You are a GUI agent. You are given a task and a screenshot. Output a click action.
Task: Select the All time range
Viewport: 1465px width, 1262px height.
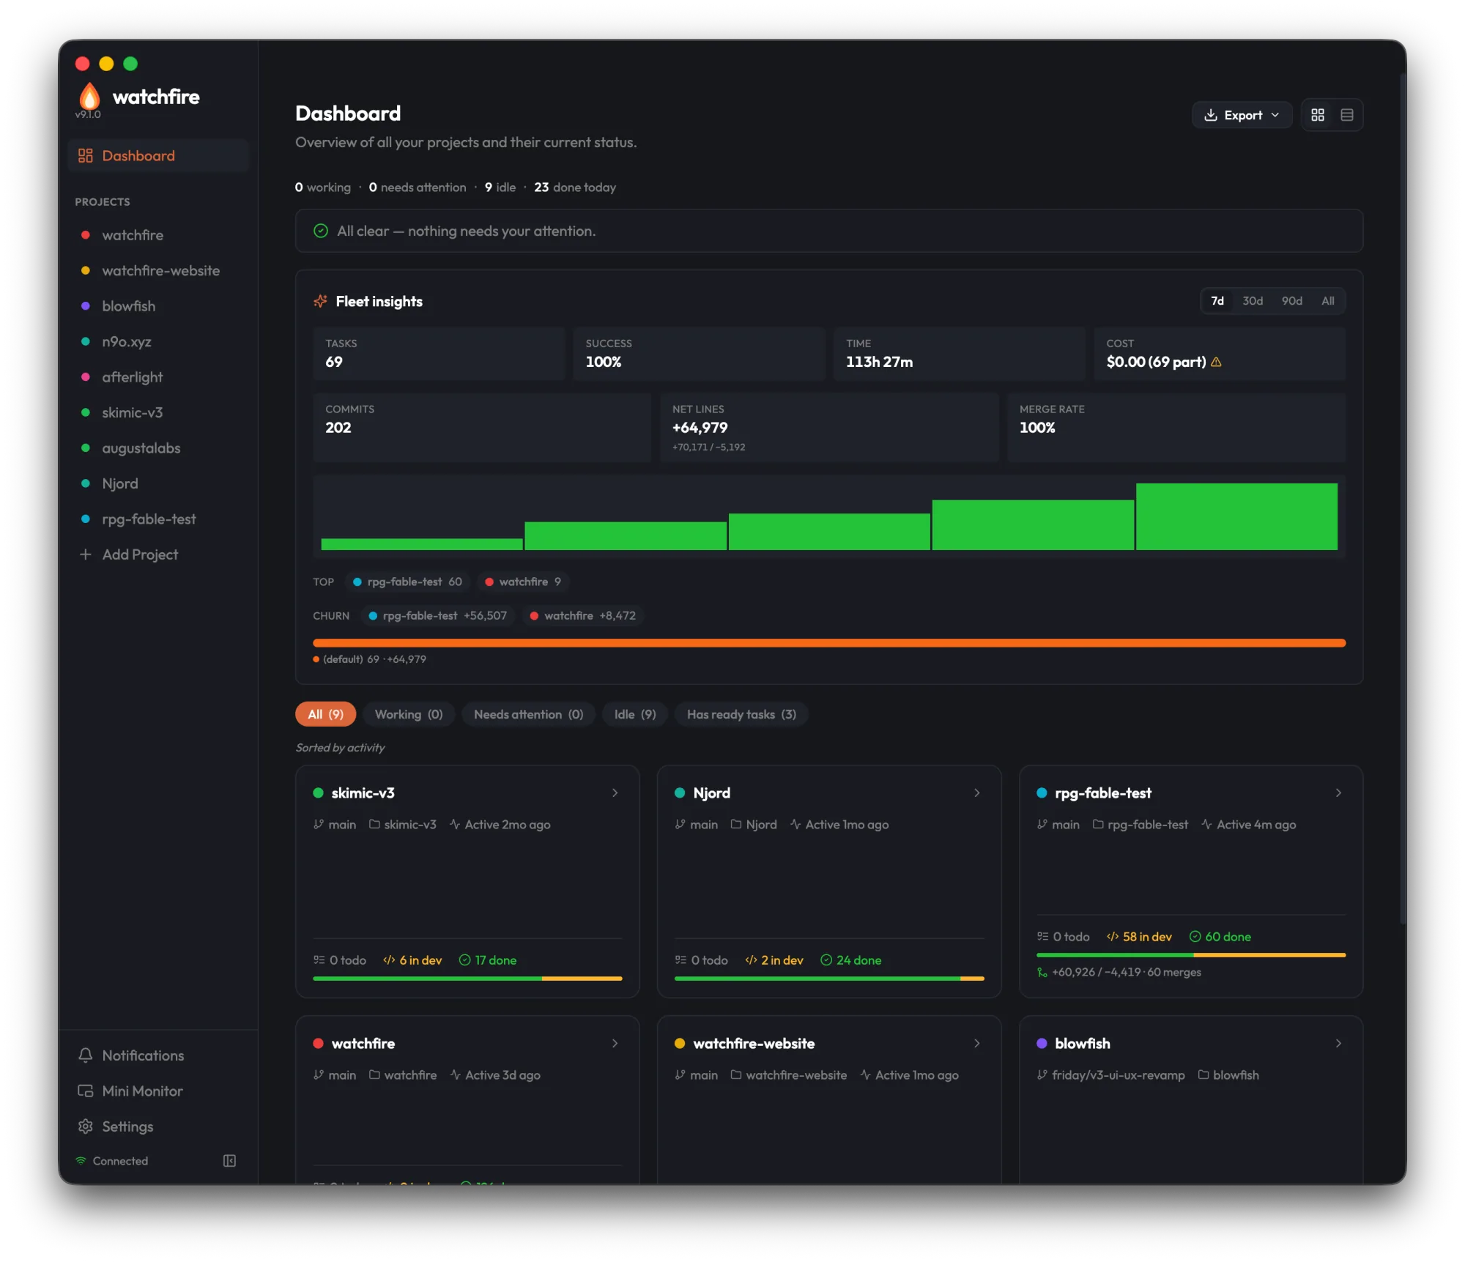click(1327, 301)
